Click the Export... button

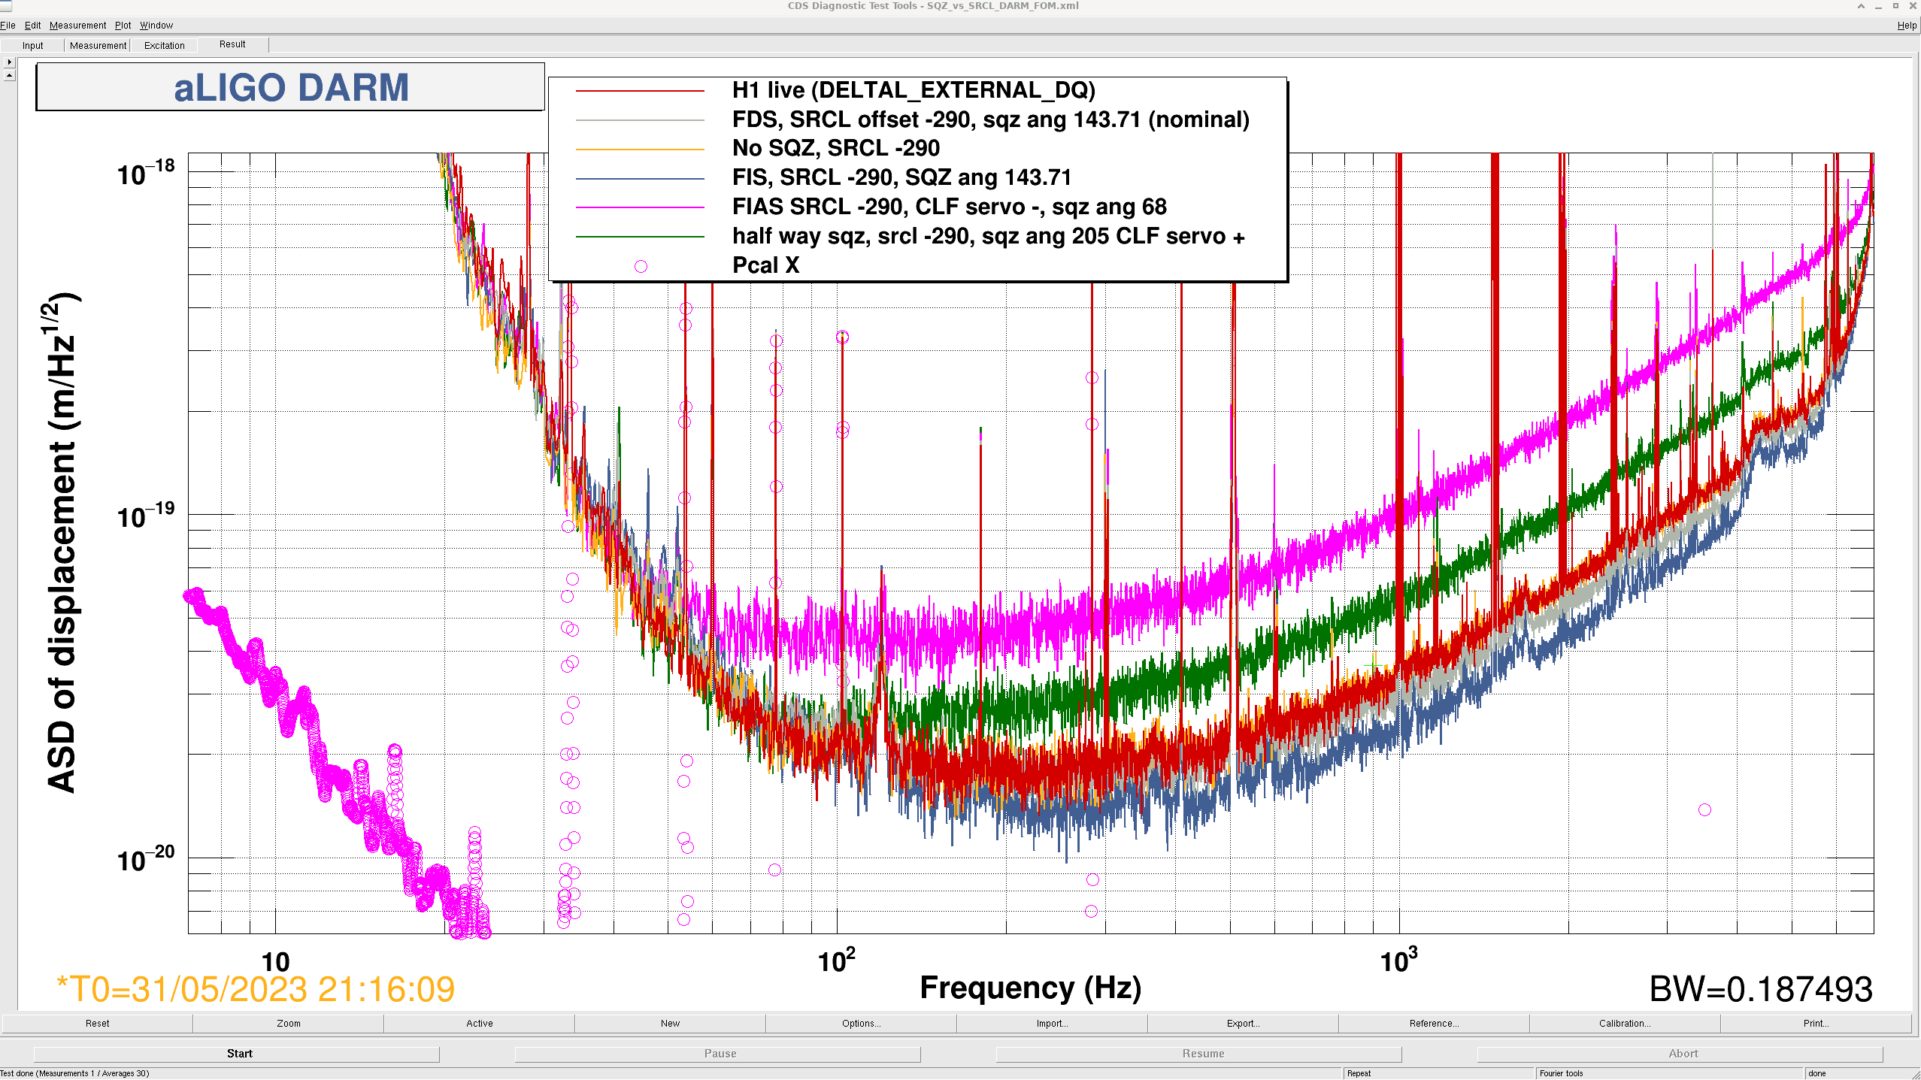click(1242, 1023)
